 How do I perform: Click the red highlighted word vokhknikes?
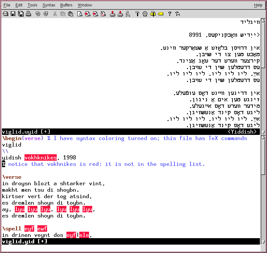tap(41, 158)
